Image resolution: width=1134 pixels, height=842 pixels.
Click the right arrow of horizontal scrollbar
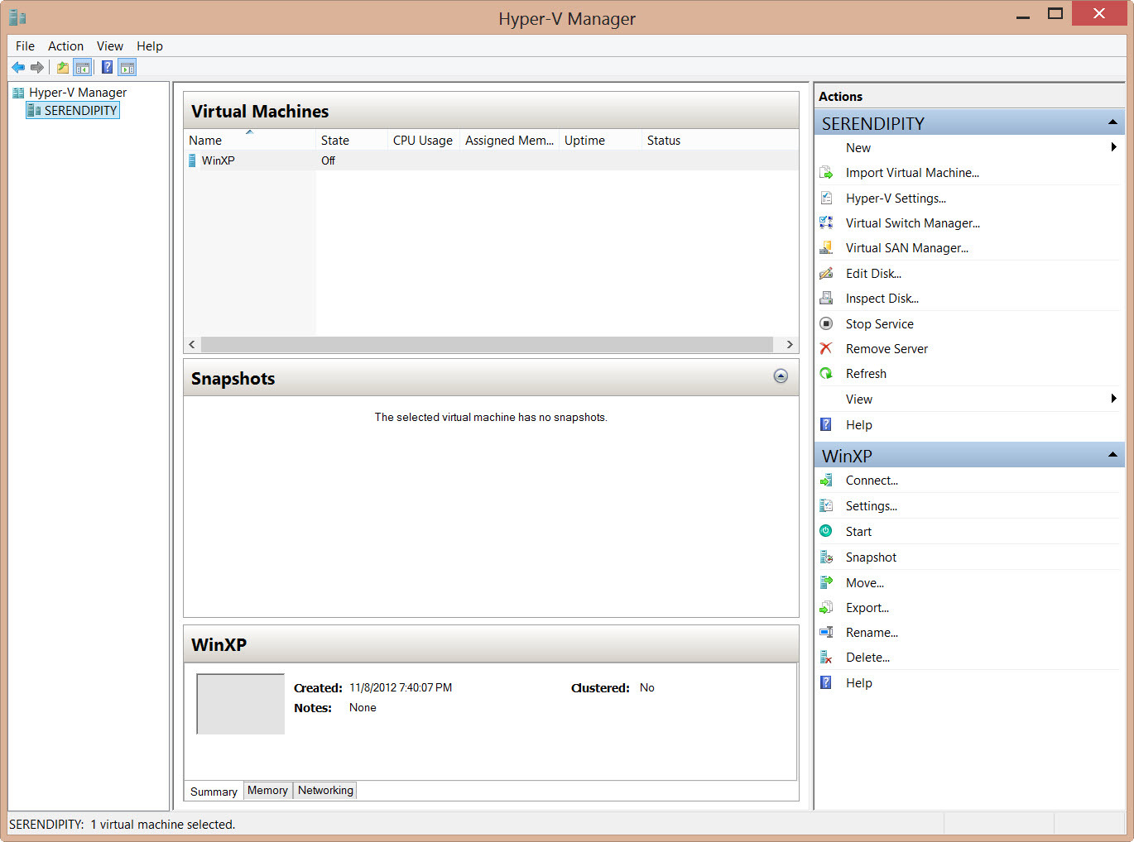pos(790,344)
